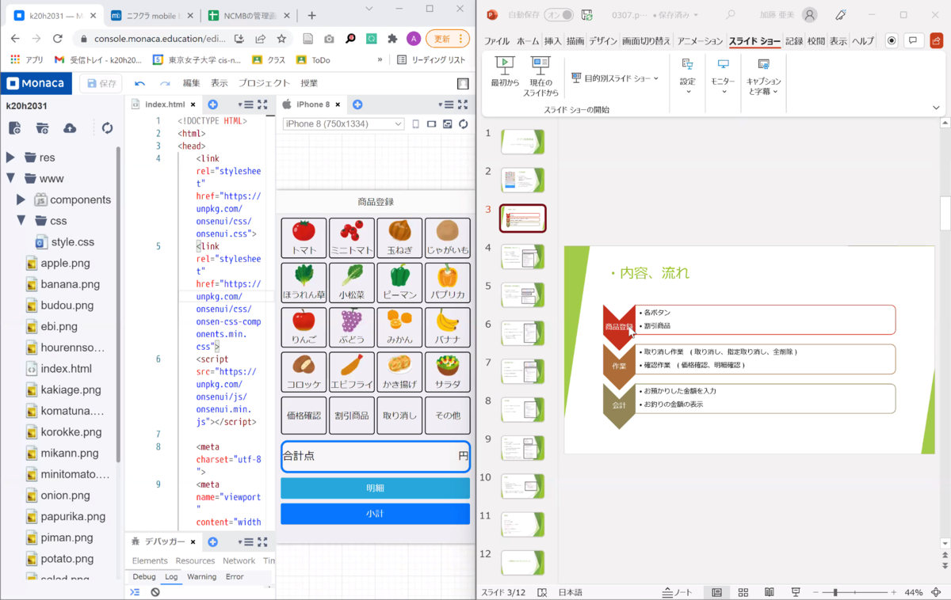Click the 保存 save button in Monaca
The image size is (951, 600).
101,83
